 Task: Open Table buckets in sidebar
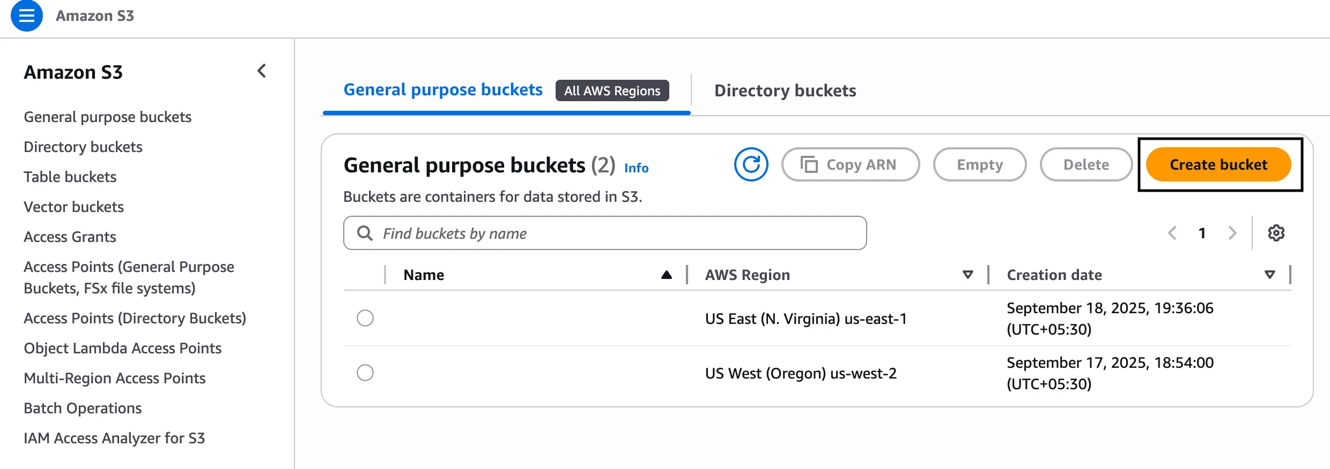pos(70,177)
